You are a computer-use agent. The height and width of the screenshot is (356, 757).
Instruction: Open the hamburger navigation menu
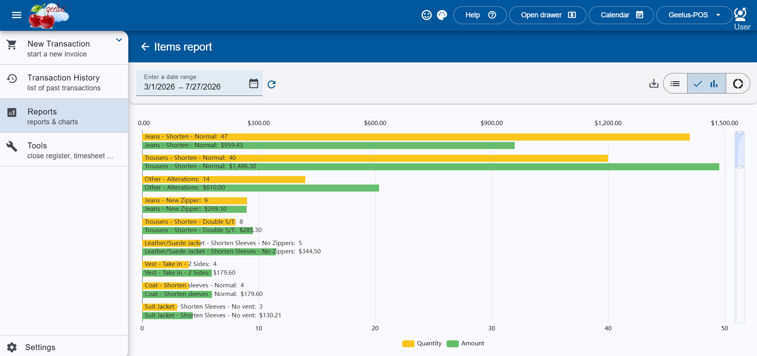tap(17, 15)
